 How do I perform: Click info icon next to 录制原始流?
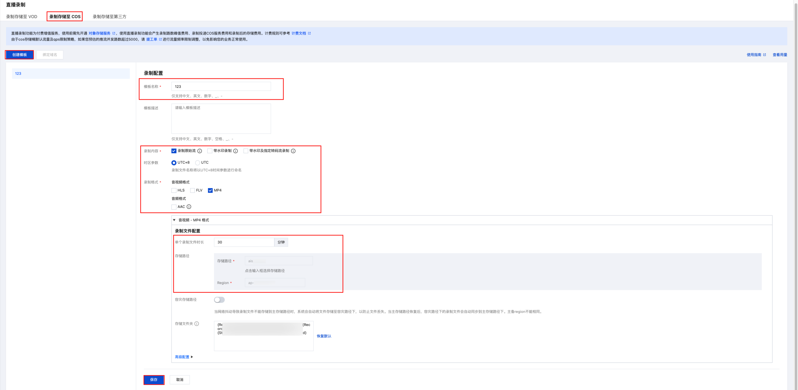[x=200, y=151]
